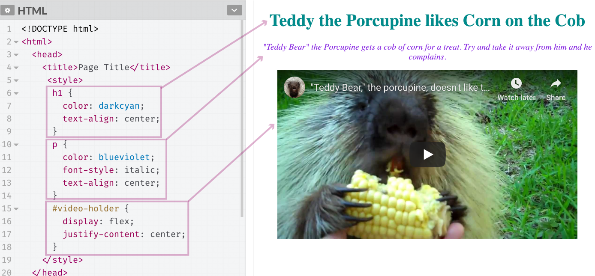
Task: Click the justify-content: center declaration
Action: click(124, 234)
